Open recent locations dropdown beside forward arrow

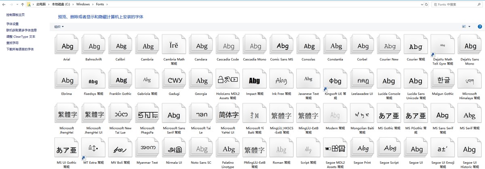pos(17,4)
